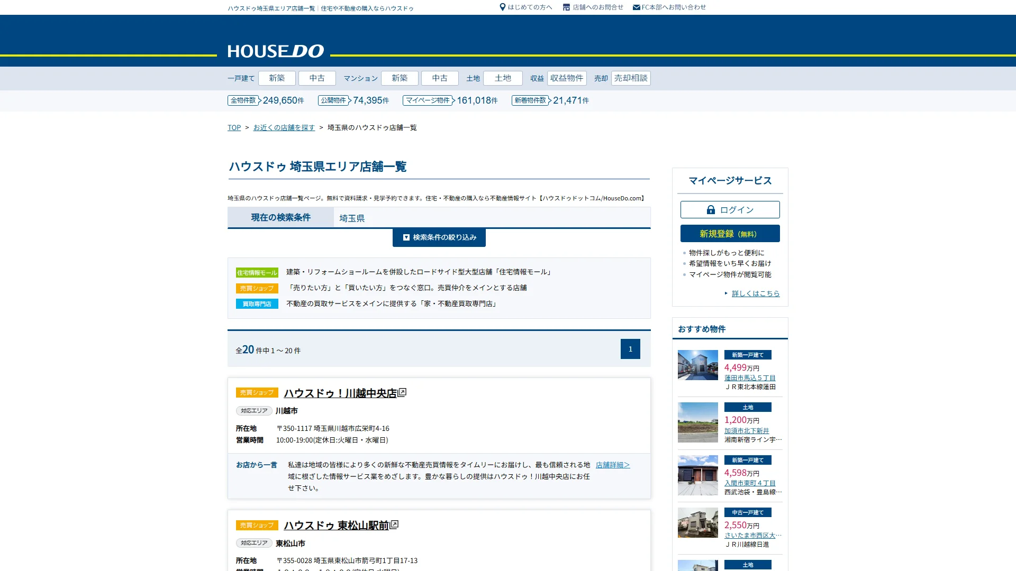Open 一戸建て 新築 listings
Screen dimensions: 1016x571
coord(277,78)
